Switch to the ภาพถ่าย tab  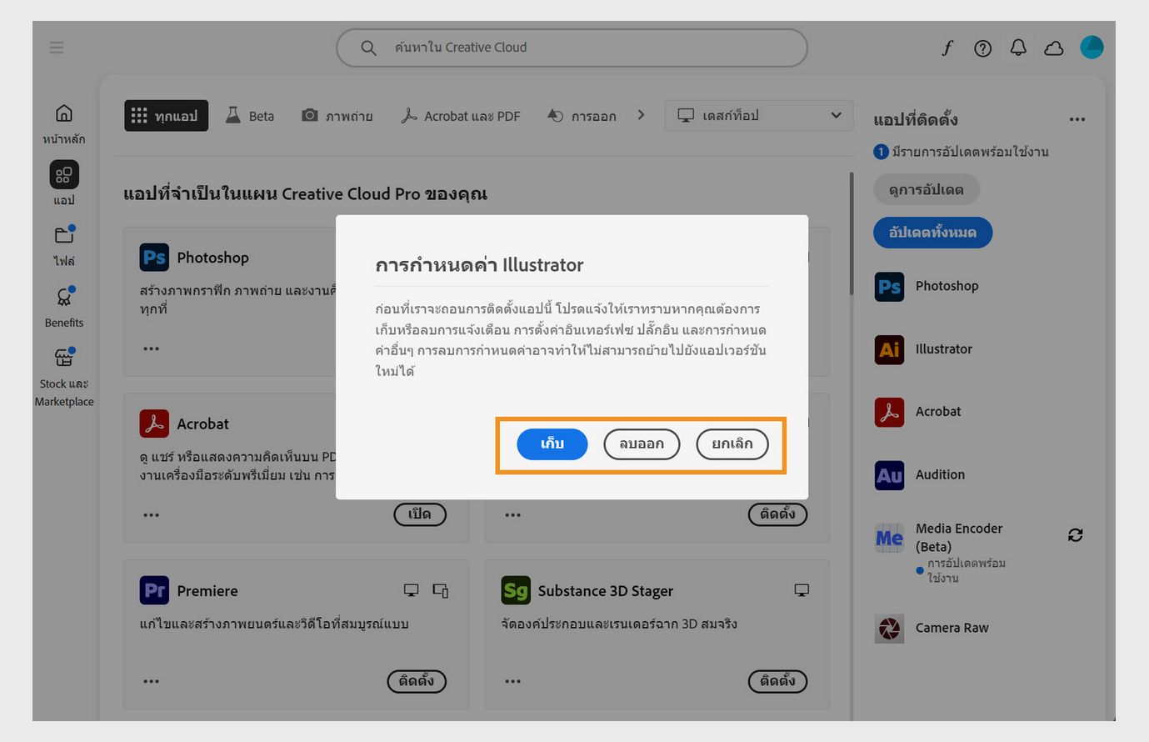point(337,116)
